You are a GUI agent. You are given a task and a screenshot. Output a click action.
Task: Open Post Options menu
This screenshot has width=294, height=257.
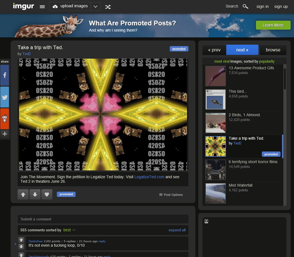[x=171, y=195]
